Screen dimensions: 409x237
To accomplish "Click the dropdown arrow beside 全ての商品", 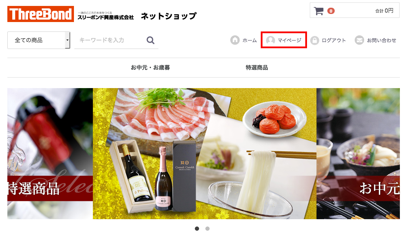I will (68, 40).
